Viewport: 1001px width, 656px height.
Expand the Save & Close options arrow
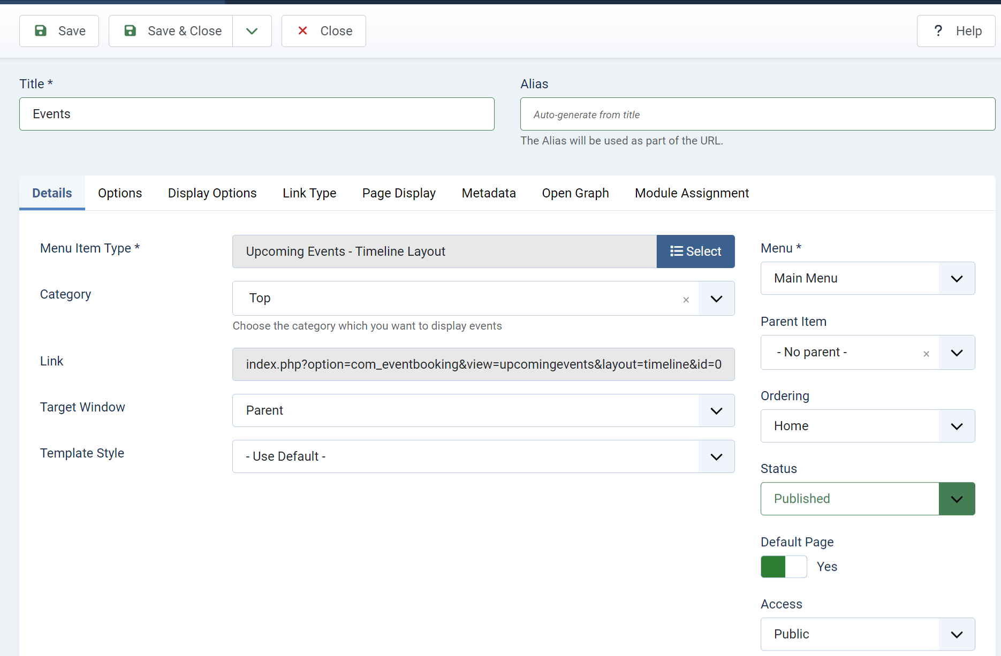(x=252, y=31)
